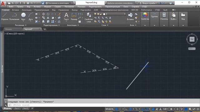Image resolution: width=200 pixels, height=112 pixels.
Task: Click the command line customize wrench icon
Action: click(x=6, y=105)
